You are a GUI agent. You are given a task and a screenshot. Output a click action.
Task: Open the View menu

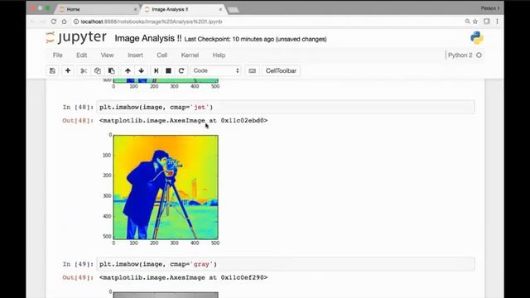(107, 55)
